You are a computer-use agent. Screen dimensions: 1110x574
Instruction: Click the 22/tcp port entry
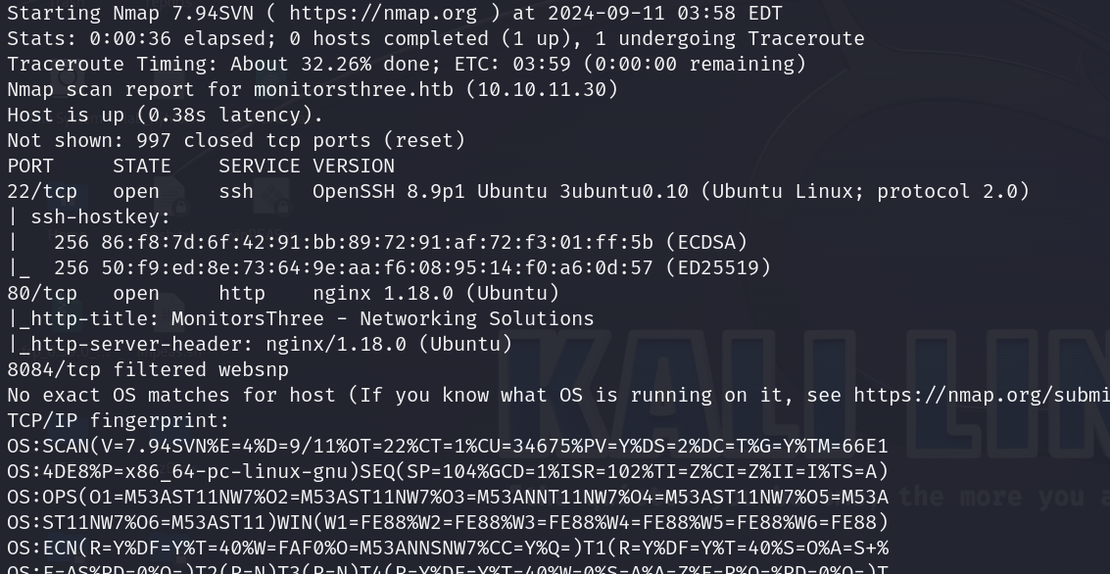click(42, 192)
